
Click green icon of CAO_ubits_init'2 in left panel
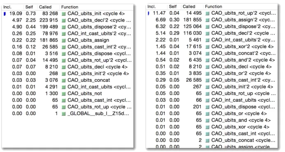[x=64, y=74]
